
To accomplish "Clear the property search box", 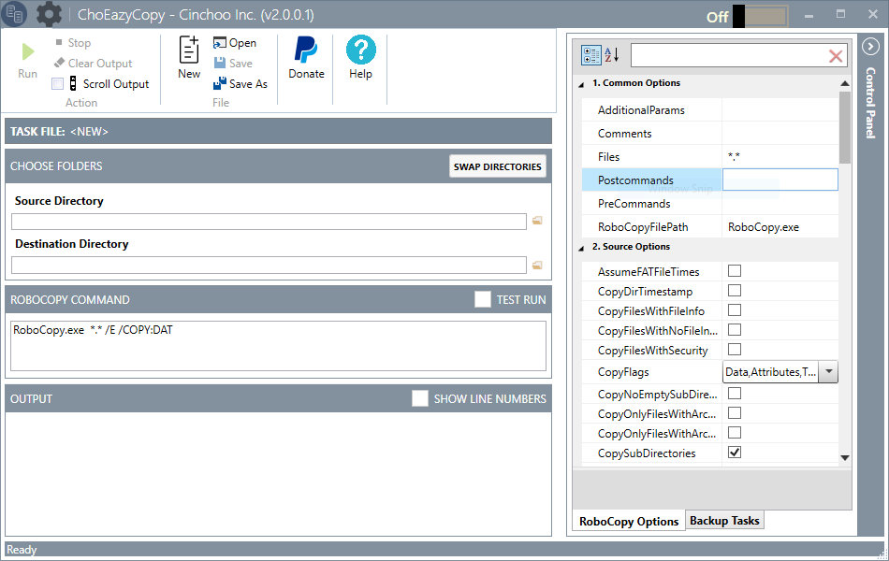I will 835,56.
